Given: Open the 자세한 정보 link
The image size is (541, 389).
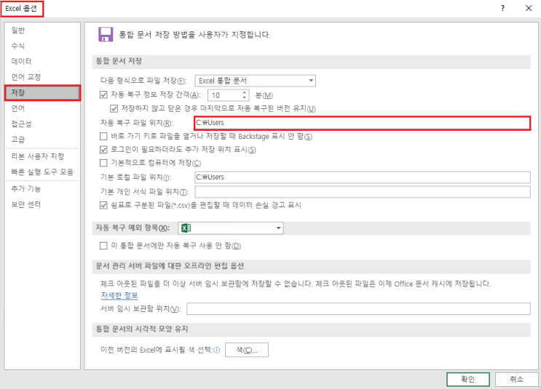Looking at the screenshot, I should pos(119,295).
